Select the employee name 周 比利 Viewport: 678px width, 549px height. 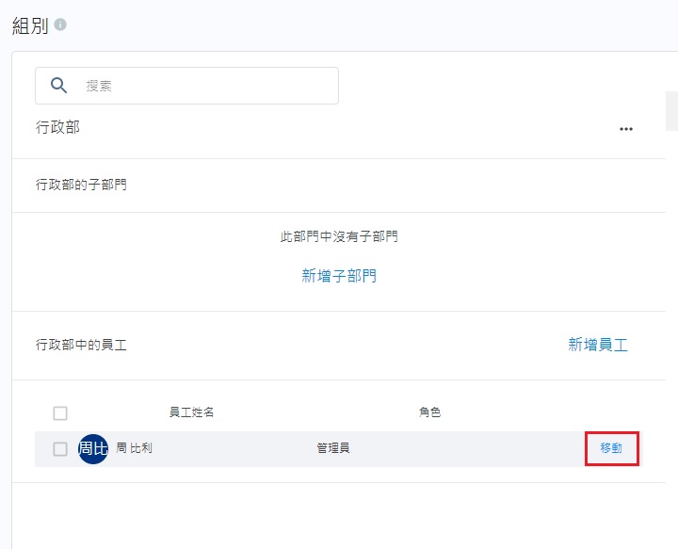134,448
